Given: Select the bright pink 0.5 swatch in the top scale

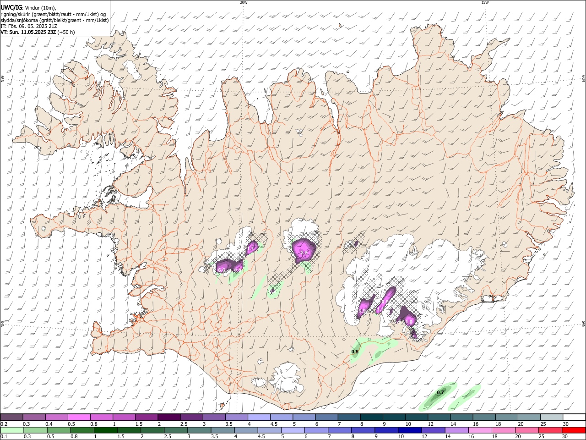Looking at the screenshot, I should (79, 418).
